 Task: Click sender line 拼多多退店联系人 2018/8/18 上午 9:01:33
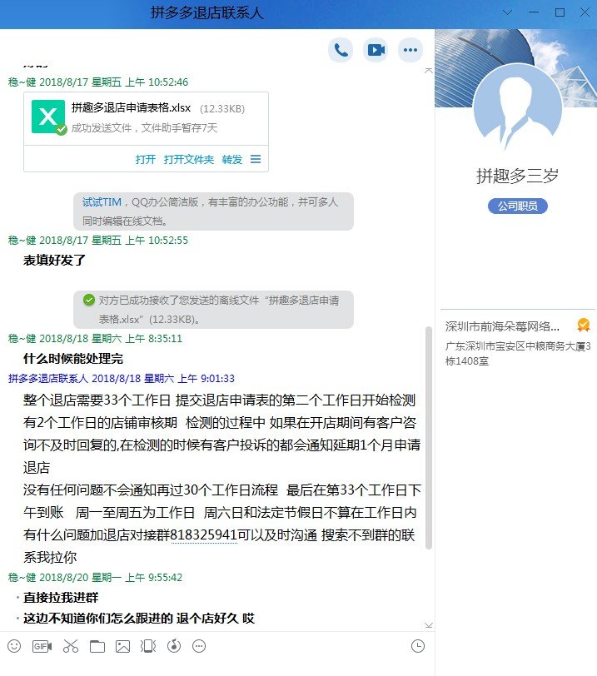click(x=121, y=379)
